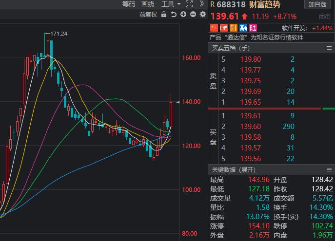
Task: Click the 外盘 value 2.16万
Action: (259, 235)
